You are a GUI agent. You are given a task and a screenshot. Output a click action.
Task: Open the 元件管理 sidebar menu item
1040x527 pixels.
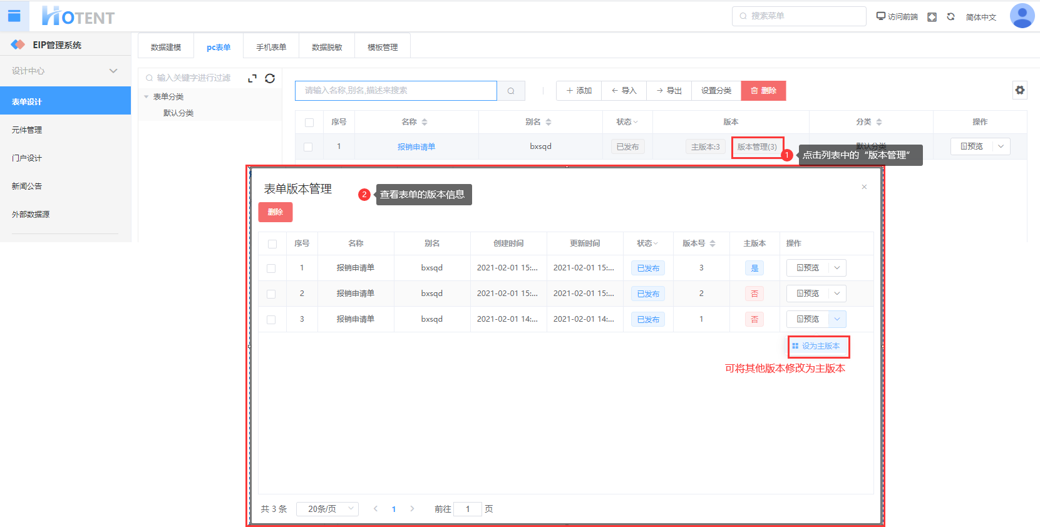tap(27, 130)
